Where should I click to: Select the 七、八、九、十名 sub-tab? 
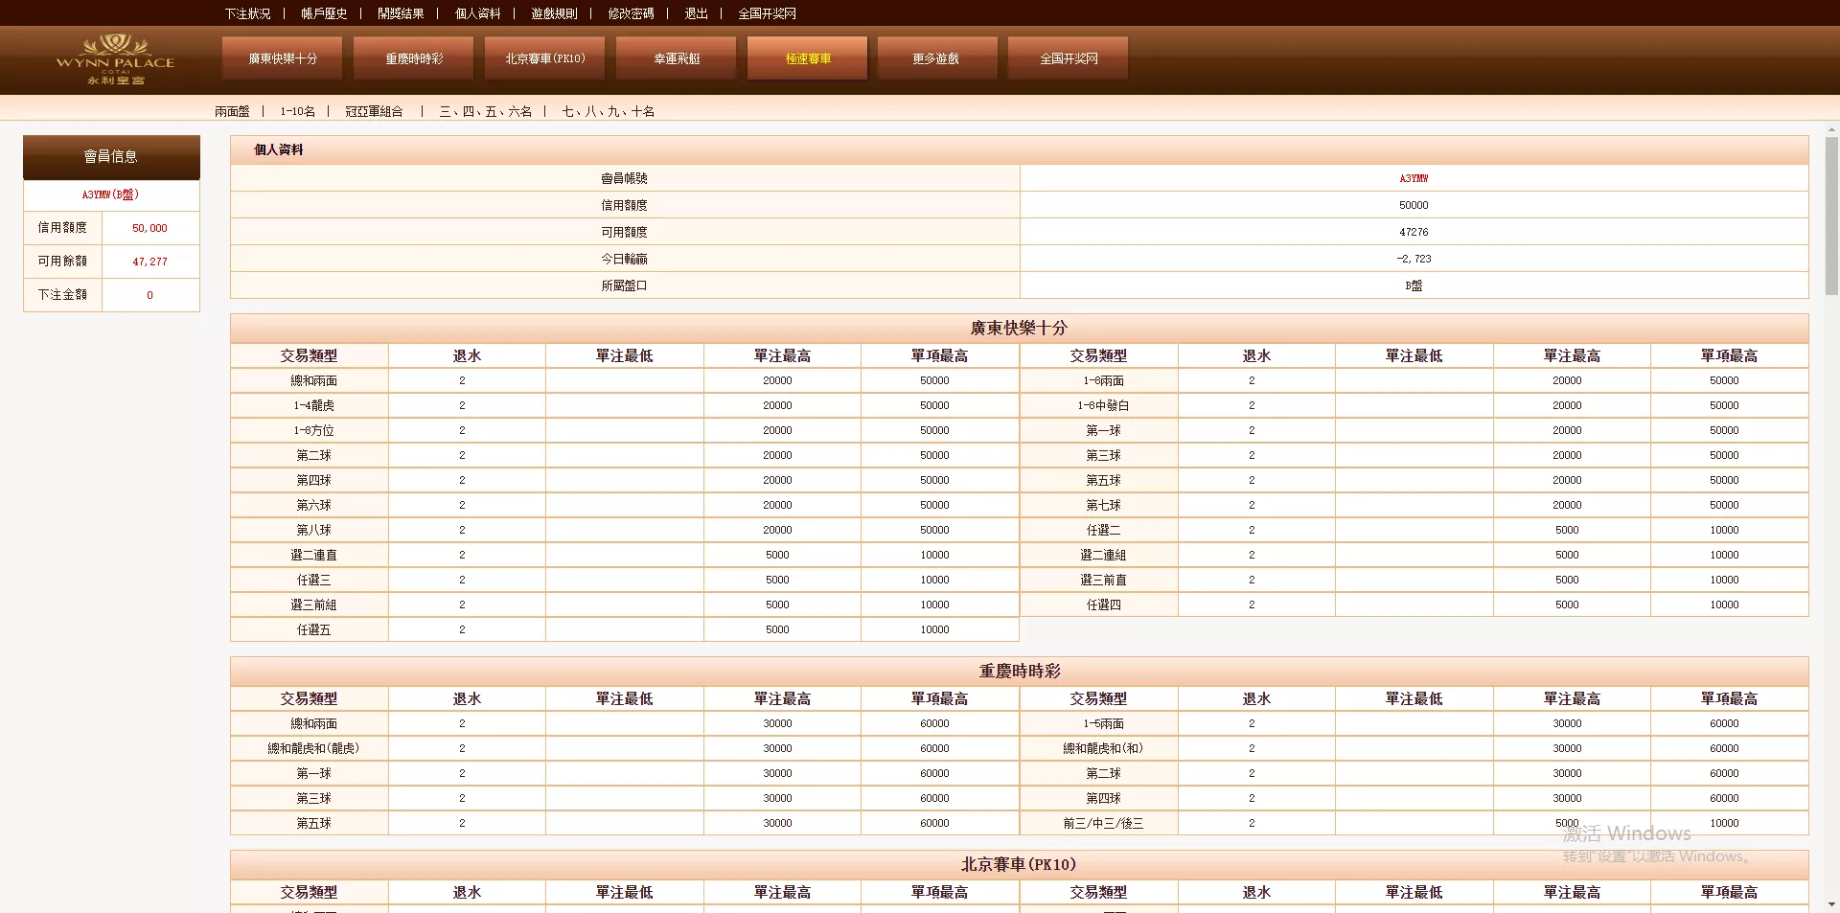[608, 112]
